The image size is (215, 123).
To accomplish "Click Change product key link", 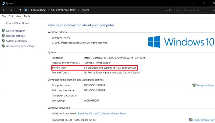I will tap(203, 120).
